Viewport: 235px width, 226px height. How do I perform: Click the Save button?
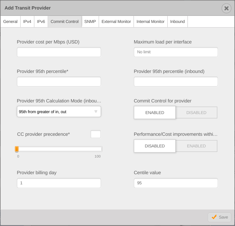pyautogui.click(x=220, y=217)
